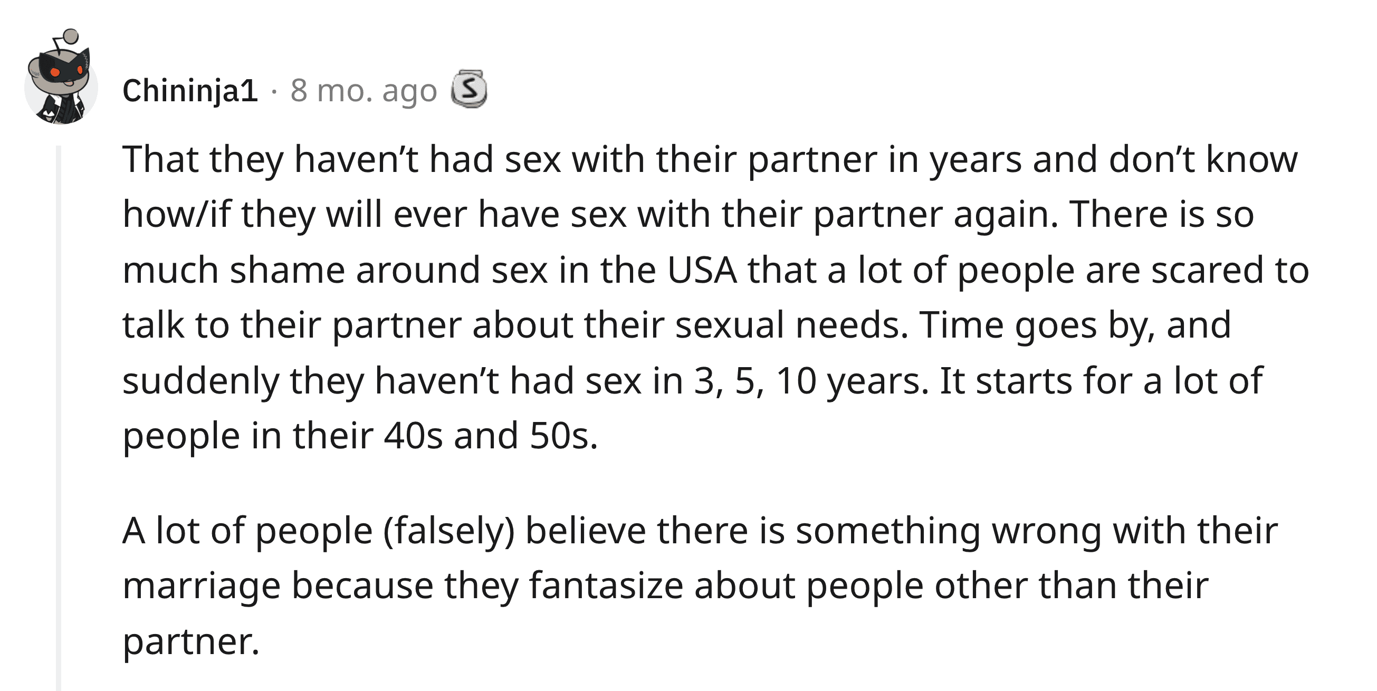The width and height of the screenshot is (1377, 691).
Task: Click the word 'USA' in the comment
Action: pyautogui.click(x=702, y=270)
